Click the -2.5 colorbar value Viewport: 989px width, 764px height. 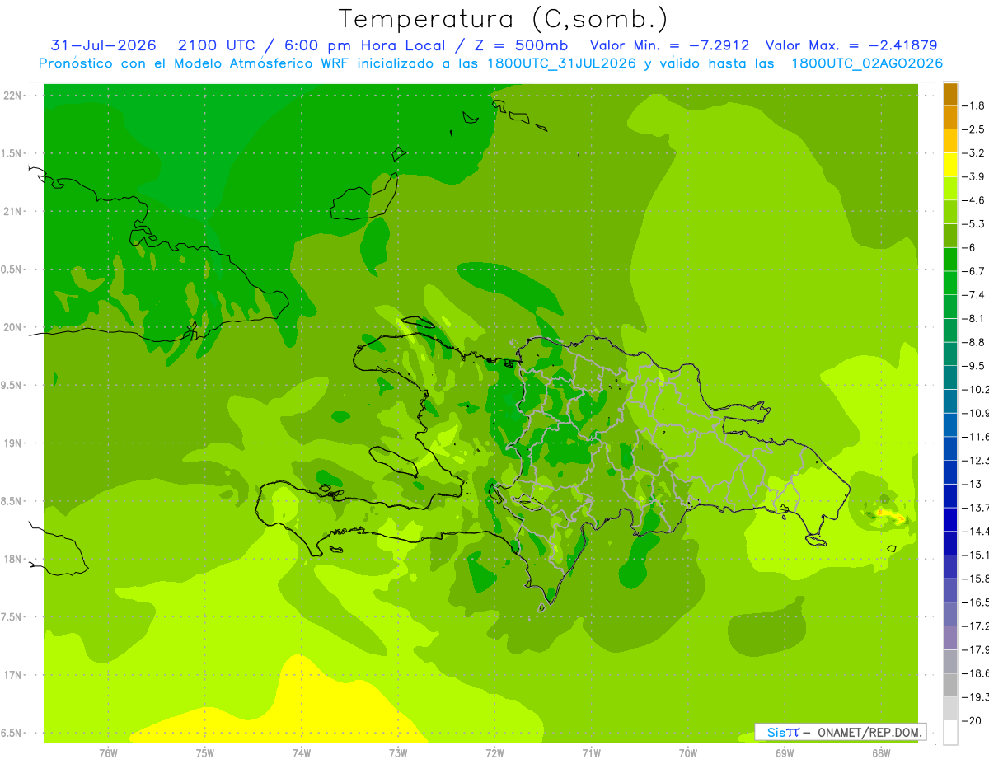pos(973,129)
